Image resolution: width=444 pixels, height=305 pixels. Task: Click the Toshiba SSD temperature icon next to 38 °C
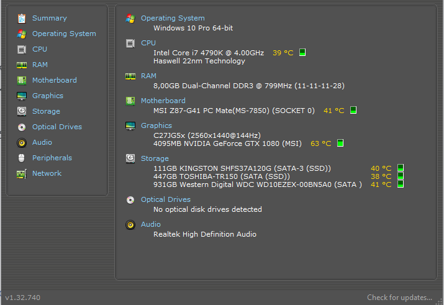pyautogui.click(x=401, y=176)
